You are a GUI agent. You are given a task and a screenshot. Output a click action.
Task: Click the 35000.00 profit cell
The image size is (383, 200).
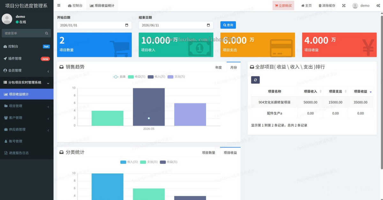[360, 102]
